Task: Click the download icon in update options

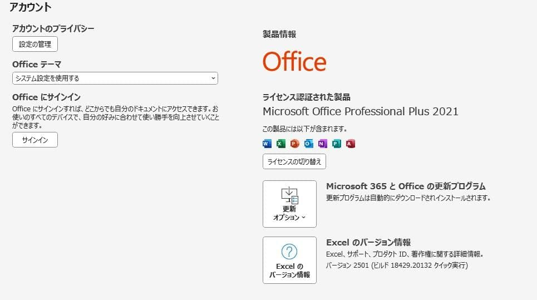Action: click(289, 195)
